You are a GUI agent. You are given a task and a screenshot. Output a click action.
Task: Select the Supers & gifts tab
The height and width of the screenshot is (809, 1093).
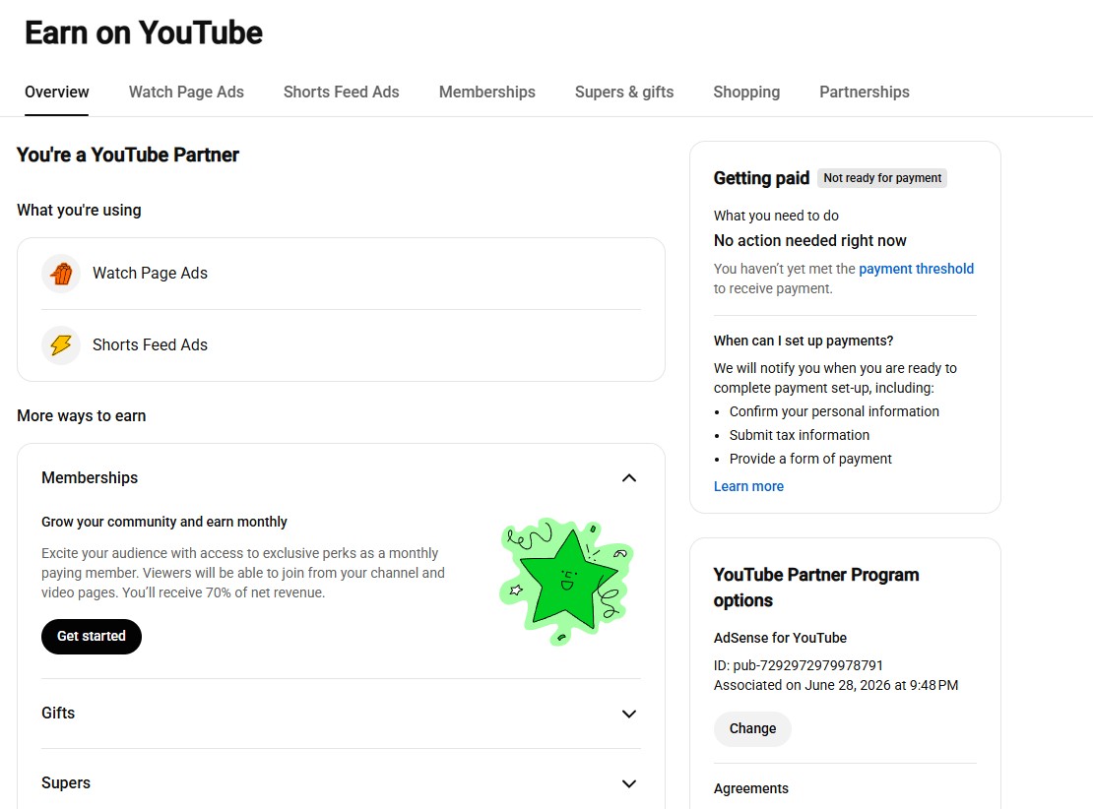tap(624, 92)
